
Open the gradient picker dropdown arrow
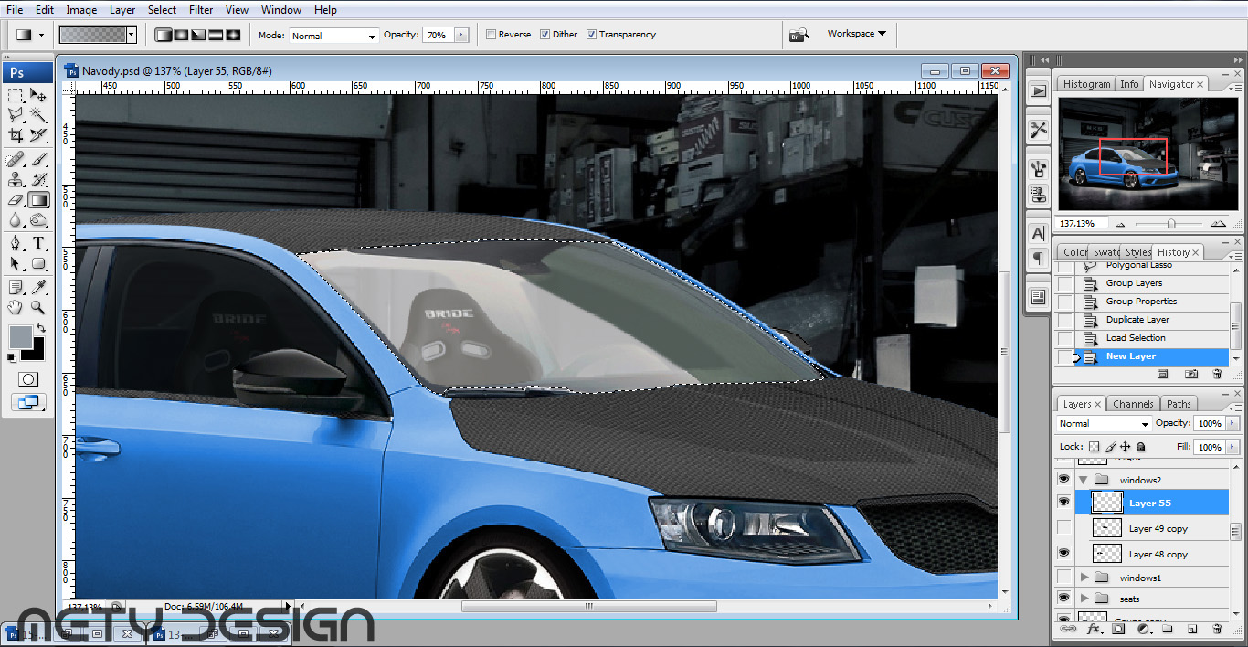(x=132, y=35)
